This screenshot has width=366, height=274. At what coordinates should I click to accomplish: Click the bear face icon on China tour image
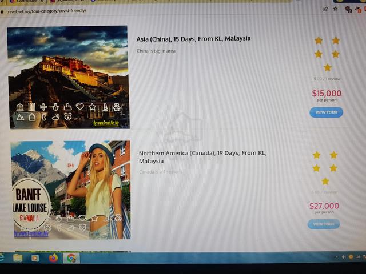tap(68, 116)
